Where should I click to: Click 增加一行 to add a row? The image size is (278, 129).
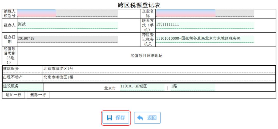[13, 95]
